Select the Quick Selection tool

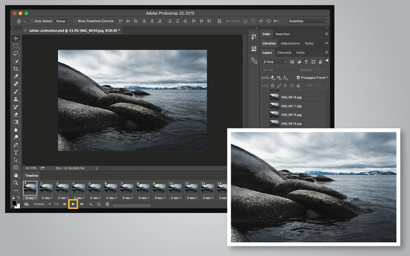[16, 61]
